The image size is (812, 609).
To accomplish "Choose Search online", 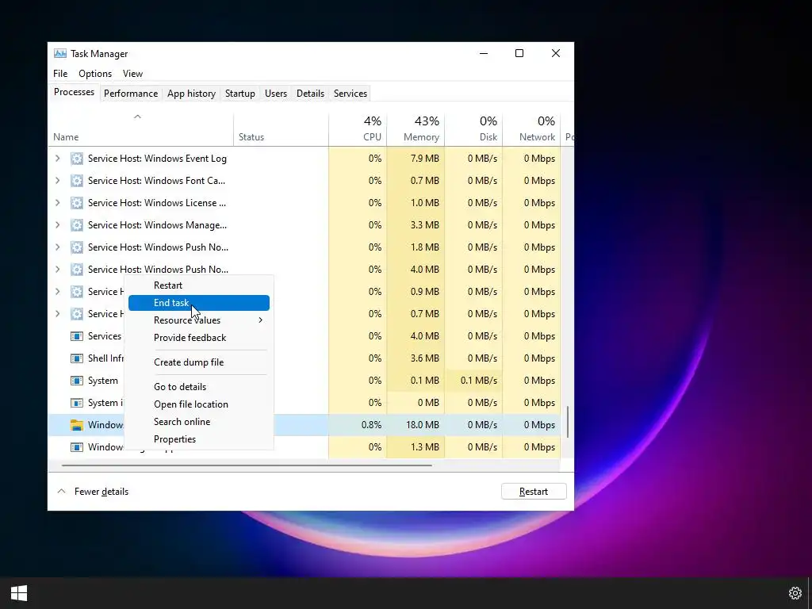I will [x=199, y=422].
